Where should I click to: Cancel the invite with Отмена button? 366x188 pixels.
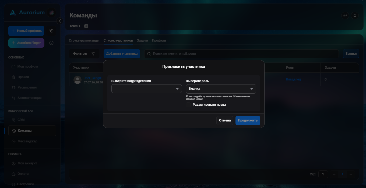click(225, 120)
